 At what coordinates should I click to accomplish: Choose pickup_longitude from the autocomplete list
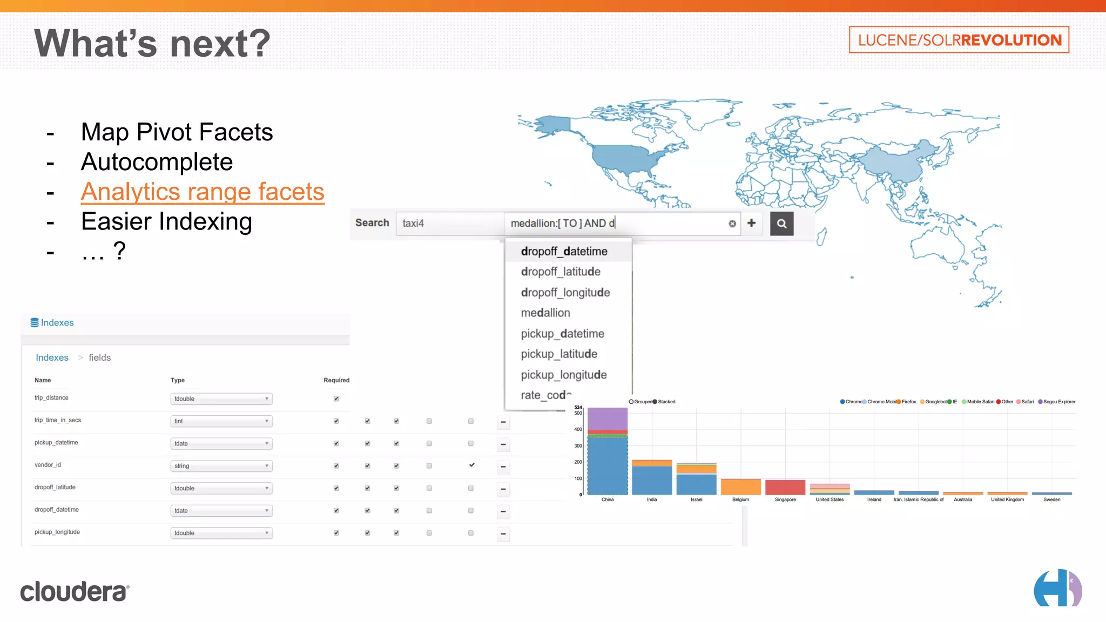tap(568, 375)
